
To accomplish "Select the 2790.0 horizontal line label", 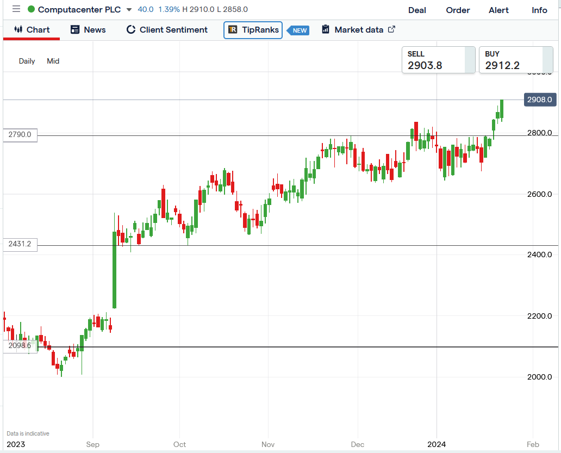I will click(20, 135).
